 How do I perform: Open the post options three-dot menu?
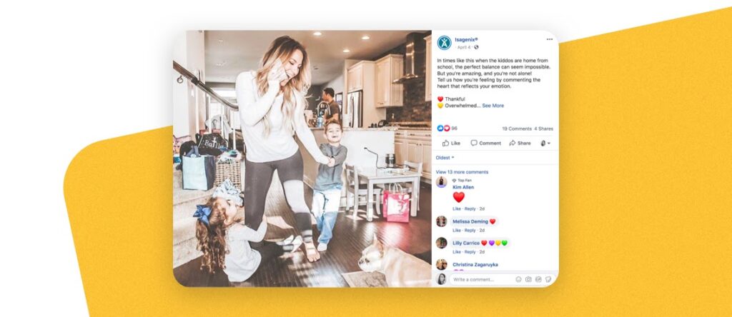[x=550, y=39]
